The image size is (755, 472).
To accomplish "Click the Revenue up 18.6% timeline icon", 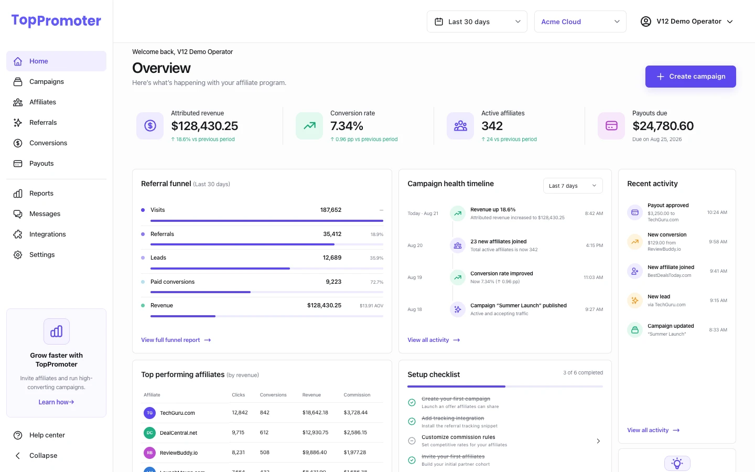I will 458,213.
